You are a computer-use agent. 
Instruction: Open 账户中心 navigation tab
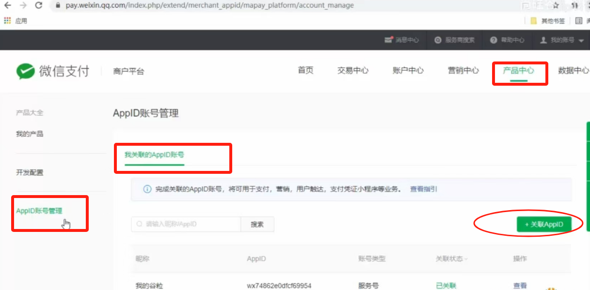tap(408, 70)
